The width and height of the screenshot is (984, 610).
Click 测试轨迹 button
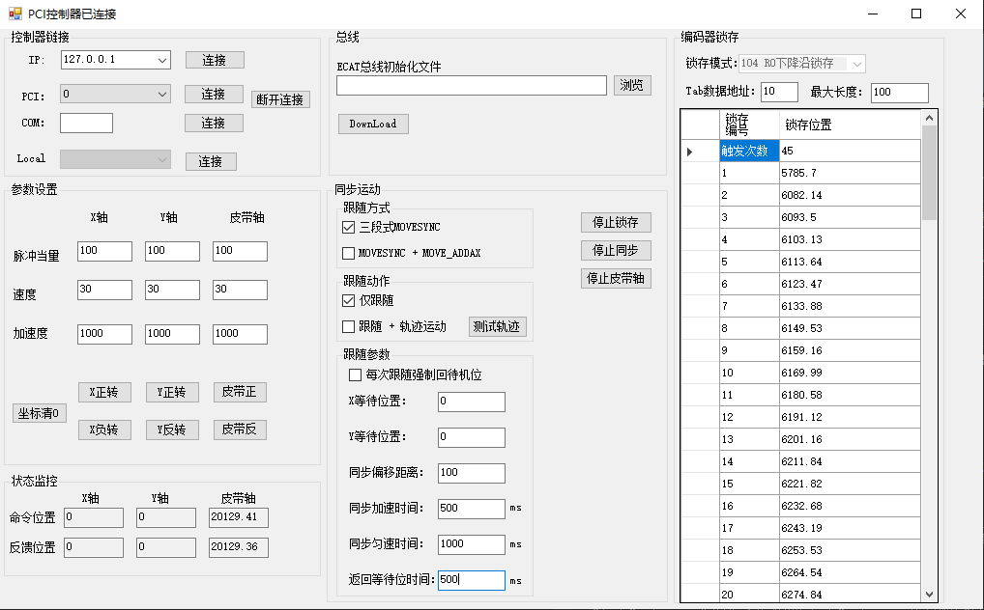pyautogui.click(x=497, y=326)
